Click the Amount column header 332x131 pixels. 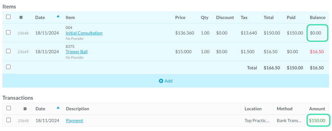(x=317, y=109)
